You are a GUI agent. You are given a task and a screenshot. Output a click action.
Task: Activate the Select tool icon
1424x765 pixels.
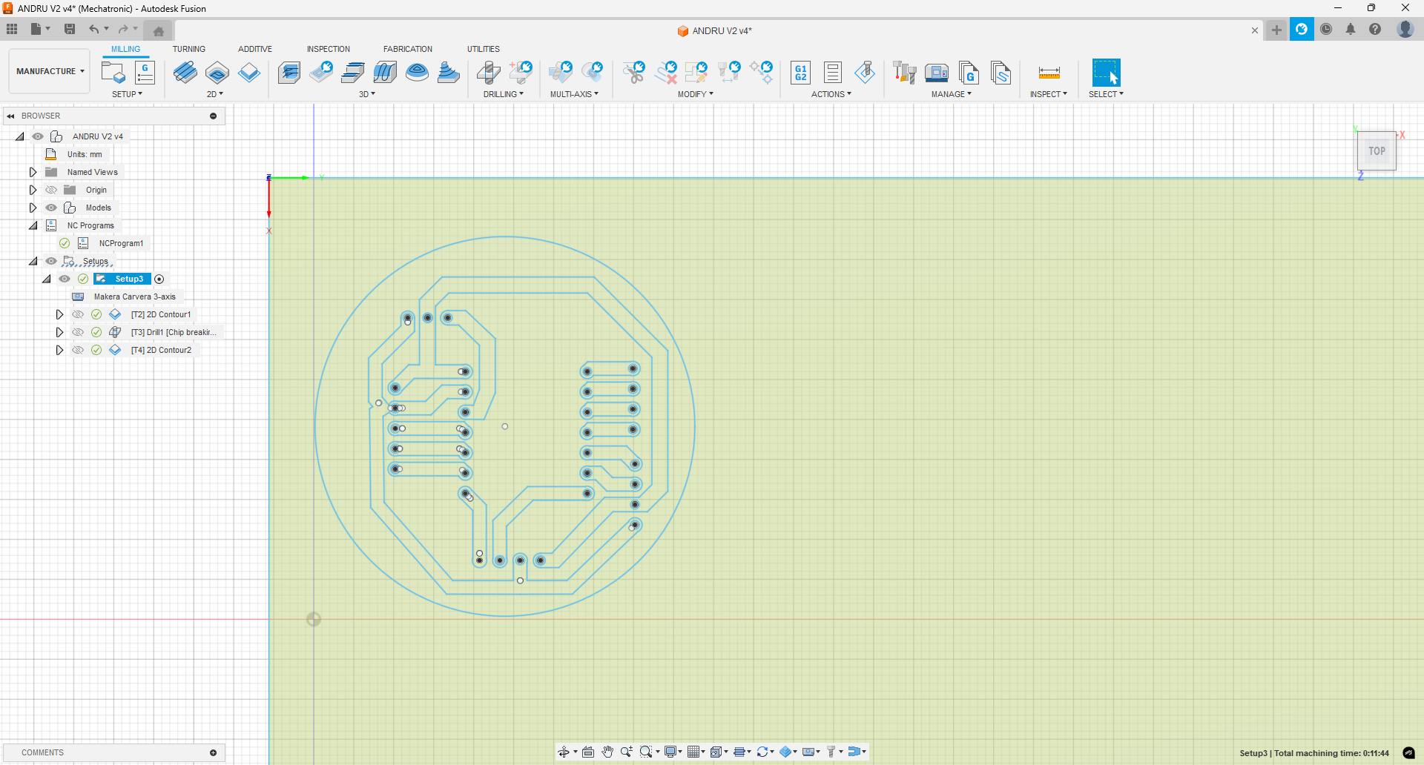coord(1106,73)
